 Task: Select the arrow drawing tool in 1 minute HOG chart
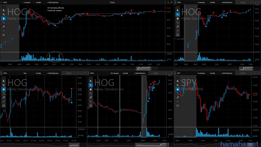4,27
